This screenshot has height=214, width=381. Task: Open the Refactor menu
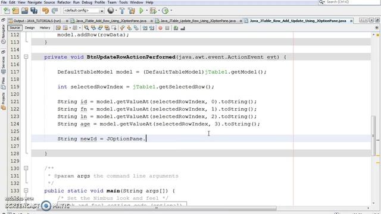[64, 2]
